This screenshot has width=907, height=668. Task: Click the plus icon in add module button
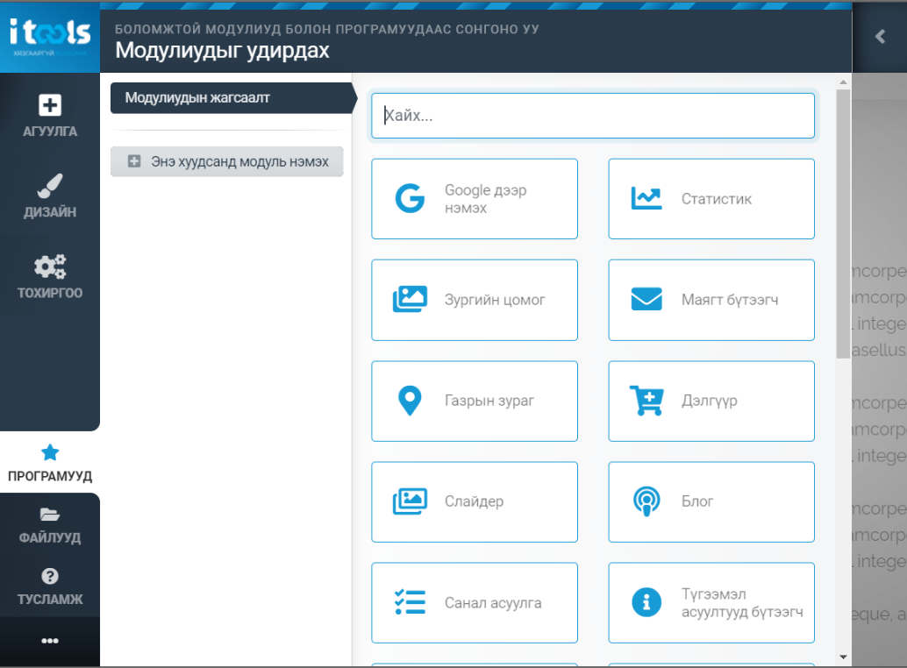[134, 161]
